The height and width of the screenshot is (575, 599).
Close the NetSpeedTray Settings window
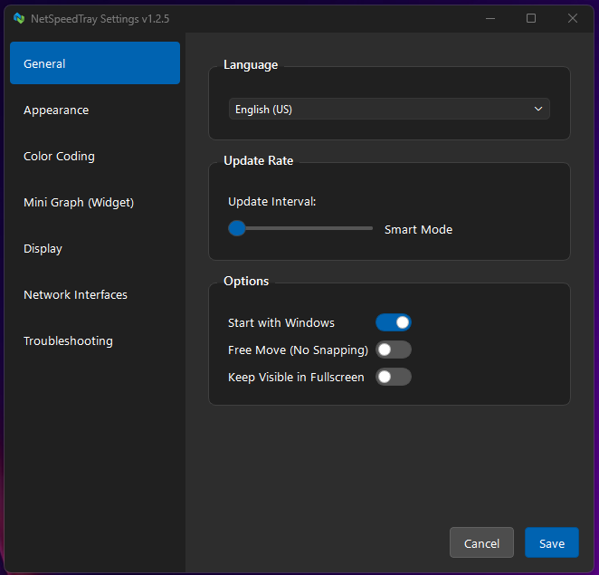coord(572,18)
